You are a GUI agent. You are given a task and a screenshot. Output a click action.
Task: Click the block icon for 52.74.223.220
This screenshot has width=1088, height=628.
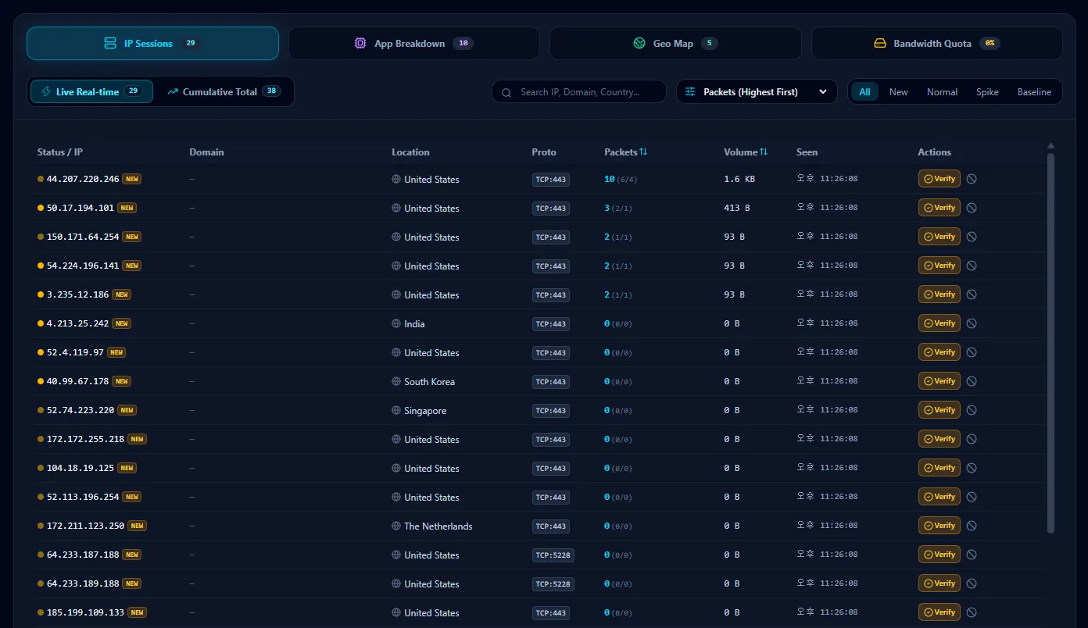coord(972,410)
